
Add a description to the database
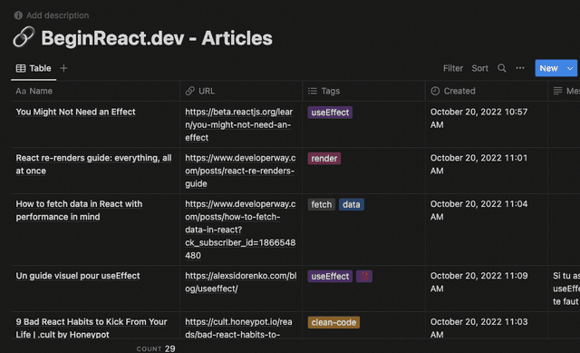pos(57,15)
